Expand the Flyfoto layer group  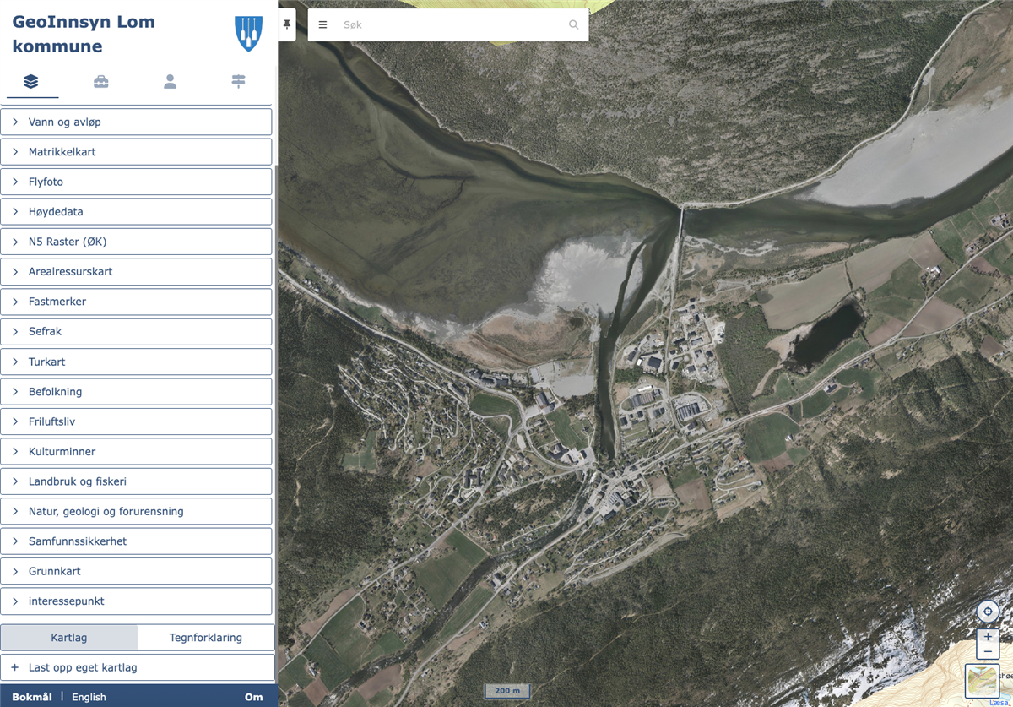click(x=136, y=182)
